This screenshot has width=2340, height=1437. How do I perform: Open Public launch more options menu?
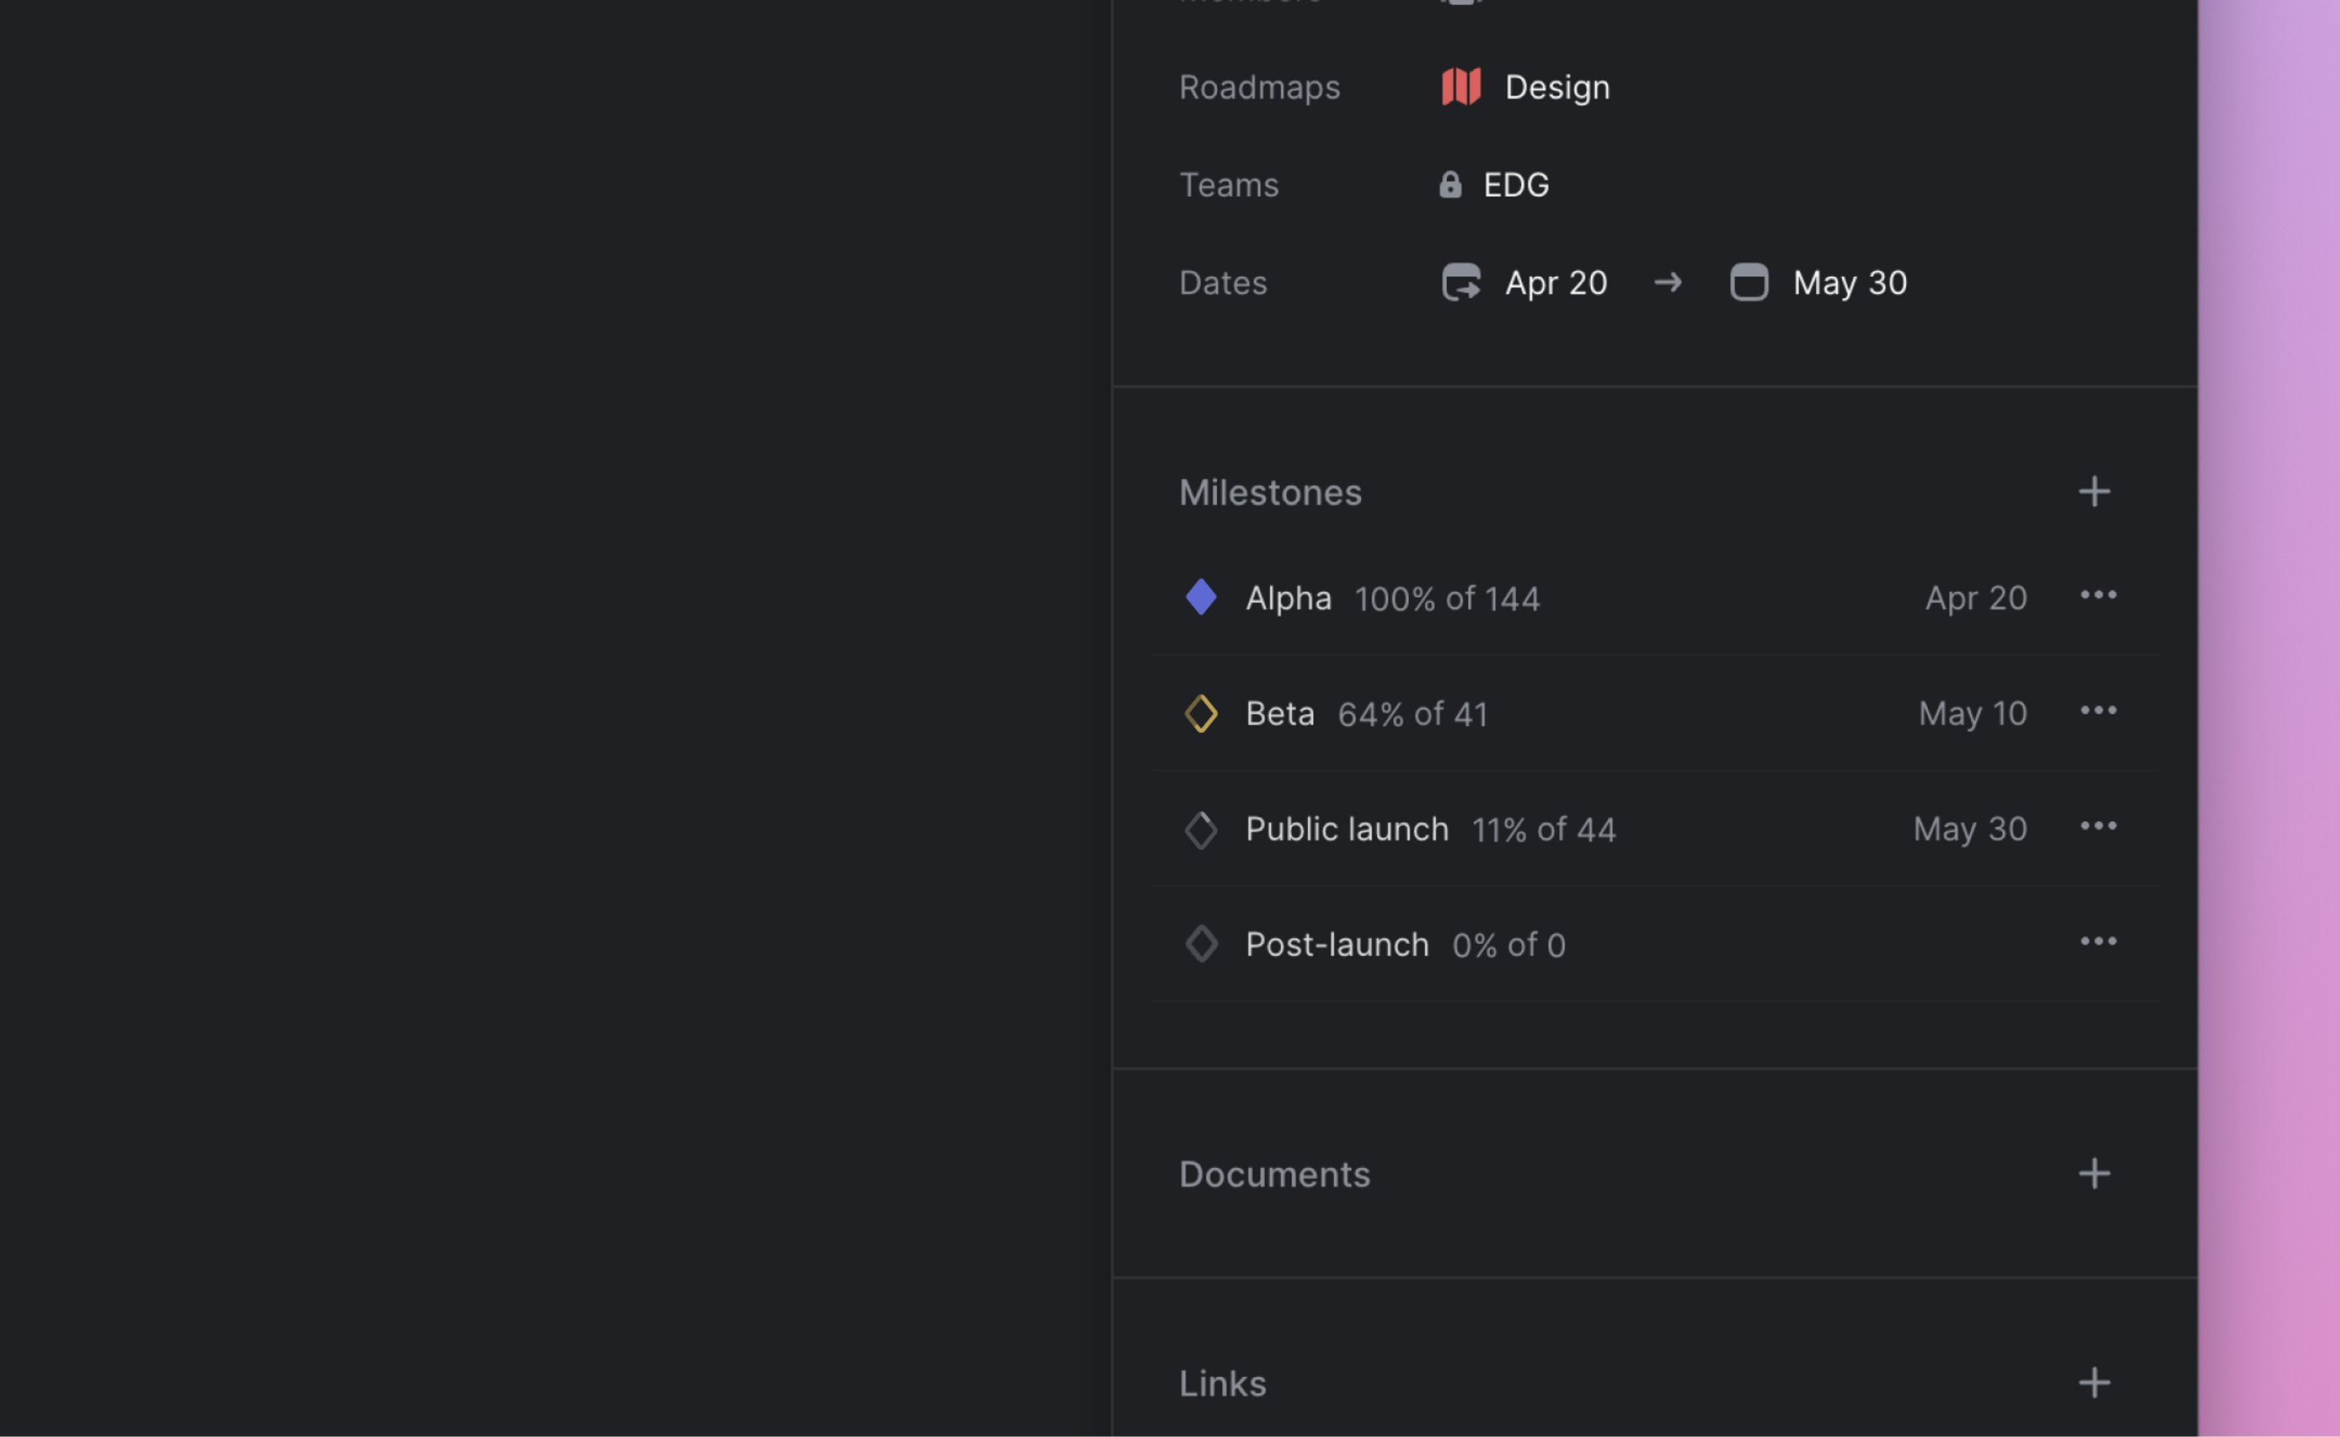(2098, 826)
